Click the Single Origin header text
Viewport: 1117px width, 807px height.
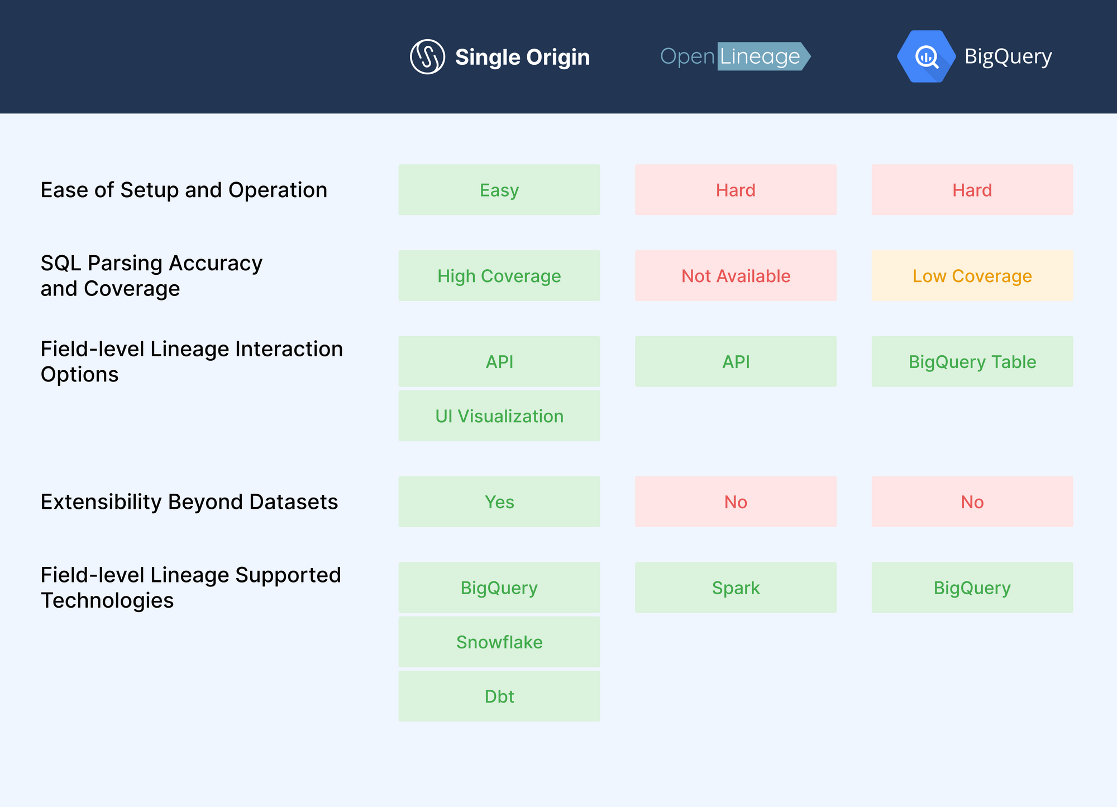click(522, 57)
